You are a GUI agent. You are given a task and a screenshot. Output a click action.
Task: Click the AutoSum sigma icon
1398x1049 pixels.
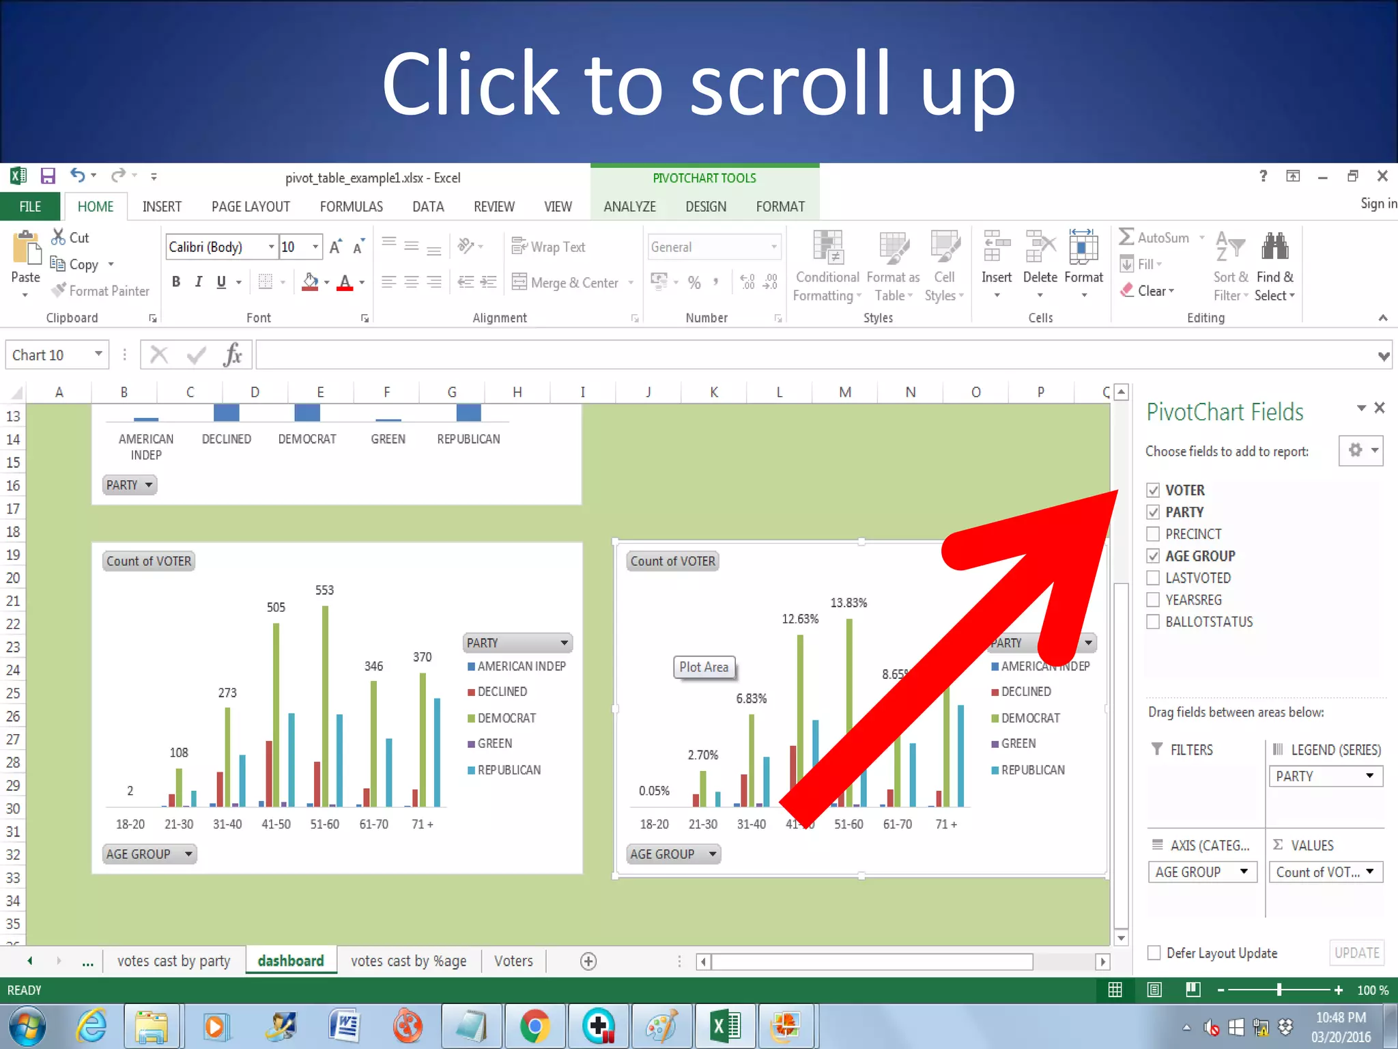coord(1127,237)
